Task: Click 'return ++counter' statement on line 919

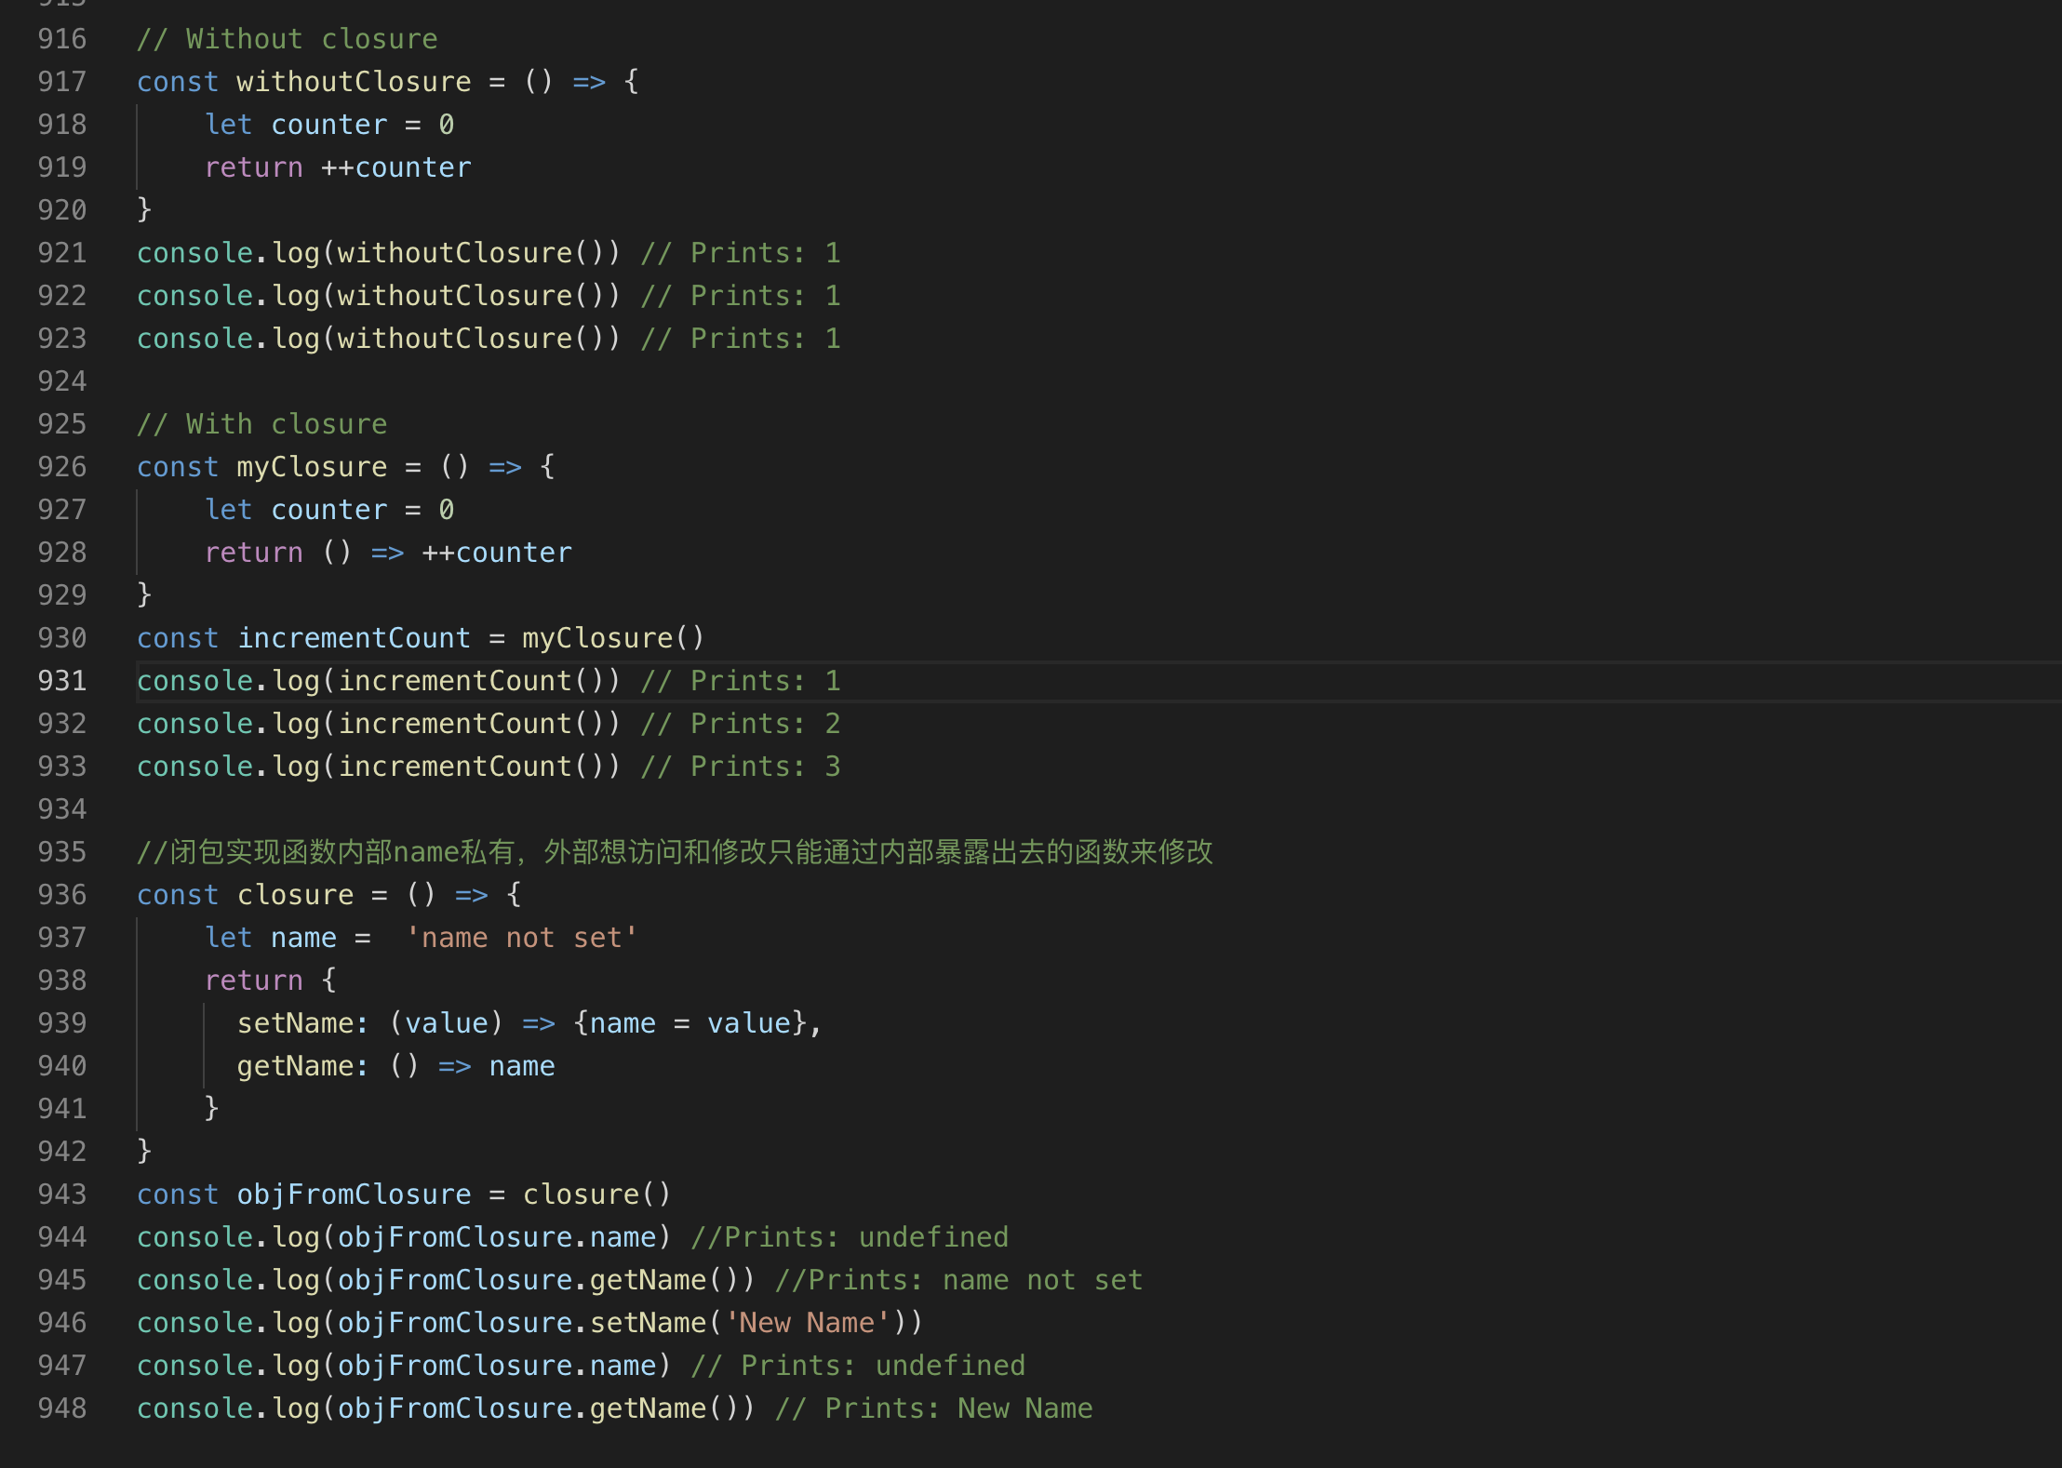Action: [x=338, y=167]
